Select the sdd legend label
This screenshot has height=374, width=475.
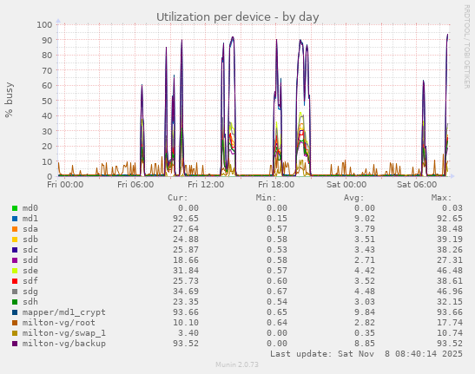[x=30, y=260]
